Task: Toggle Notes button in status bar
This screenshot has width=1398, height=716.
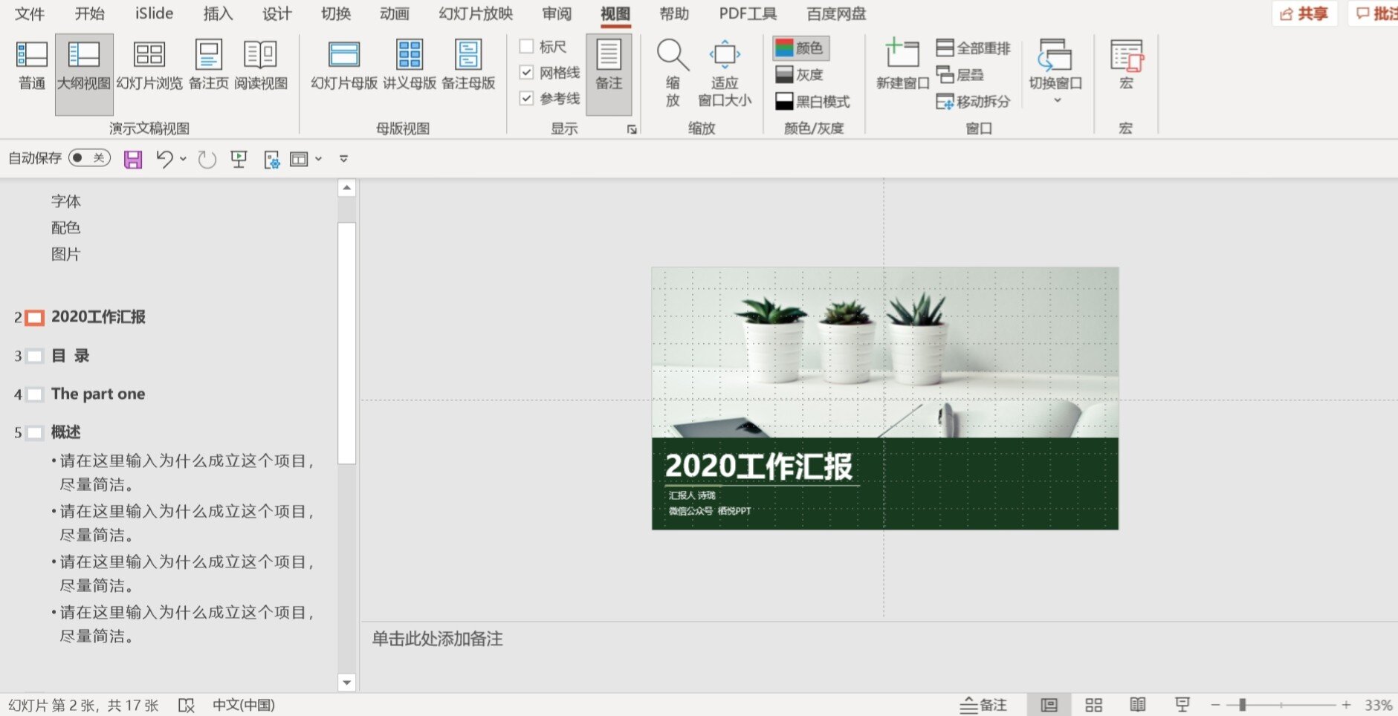Action: [983, 705]
